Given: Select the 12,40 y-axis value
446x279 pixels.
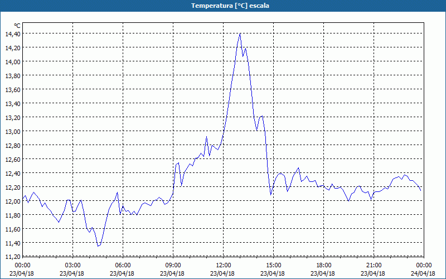Looking at the screenshot, I should pos(13,173).
